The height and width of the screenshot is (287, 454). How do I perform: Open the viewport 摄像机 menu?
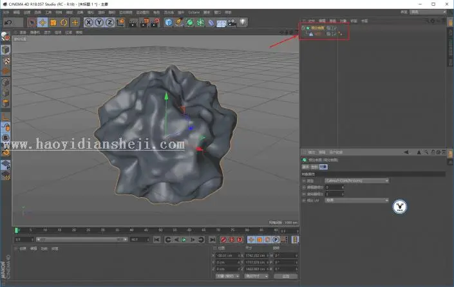[35, 32]
